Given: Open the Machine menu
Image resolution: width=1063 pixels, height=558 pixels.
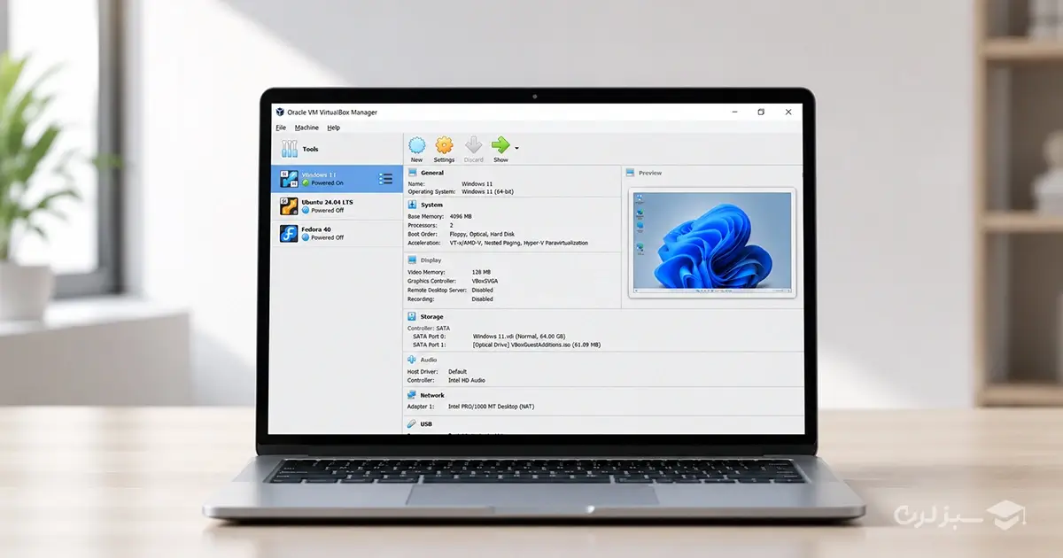Looking at the screenshot, I should click(x=306, y=128).
